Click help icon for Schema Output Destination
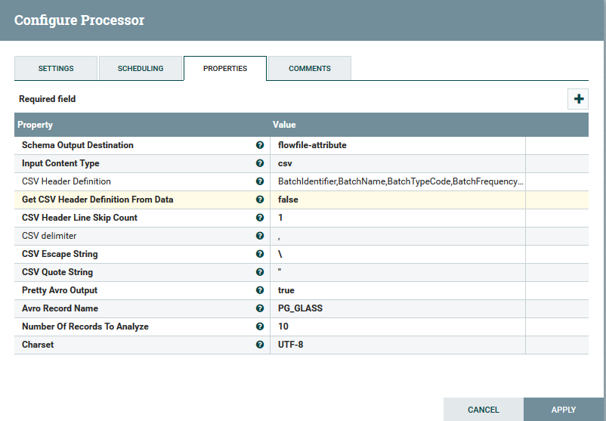This screenshot has width=606, height=421. (260, 145)
